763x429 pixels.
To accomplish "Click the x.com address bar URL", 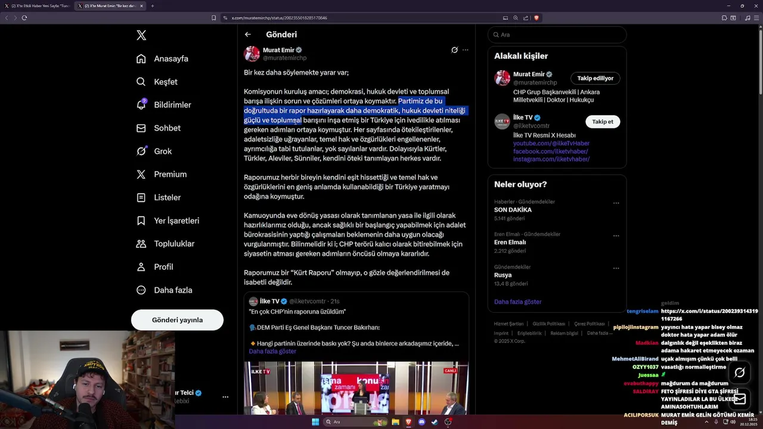I will [x=279, y=18].
